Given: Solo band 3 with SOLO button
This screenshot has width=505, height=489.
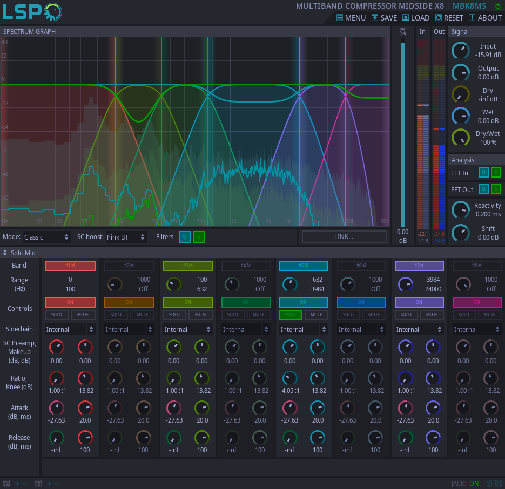Looking at the screenshot, I should (x=174, y=315).
